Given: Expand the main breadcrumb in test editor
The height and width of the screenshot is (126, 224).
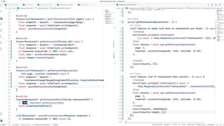Looking at the screenshot, I should tap(150, 8).
